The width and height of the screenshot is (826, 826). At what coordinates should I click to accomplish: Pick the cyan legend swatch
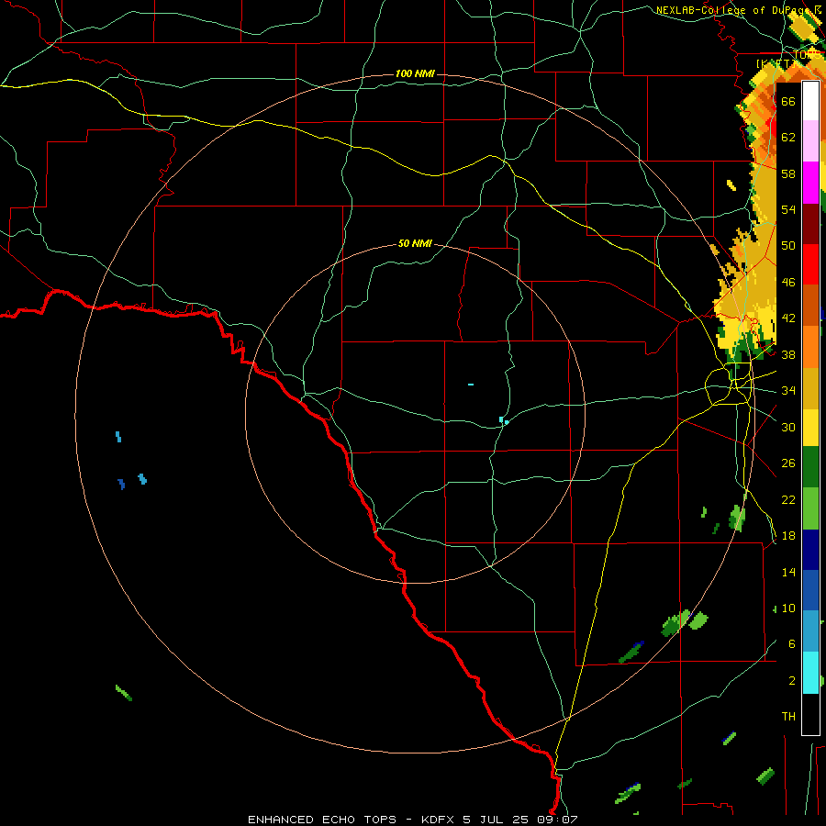click(810, 673)
